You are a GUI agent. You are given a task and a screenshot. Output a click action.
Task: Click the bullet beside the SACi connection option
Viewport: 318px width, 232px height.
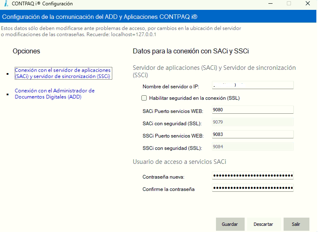[7, 74]
